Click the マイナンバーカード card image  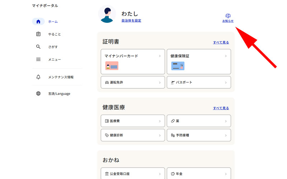pyautogui.click(x=112, y=66)
